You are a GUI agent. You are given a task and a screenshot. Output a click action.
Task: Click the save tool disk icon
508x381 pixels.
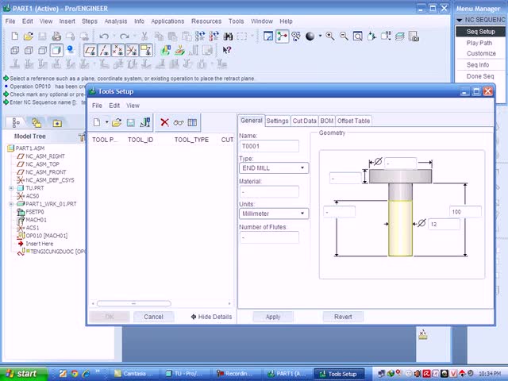[x=131, y=122]
